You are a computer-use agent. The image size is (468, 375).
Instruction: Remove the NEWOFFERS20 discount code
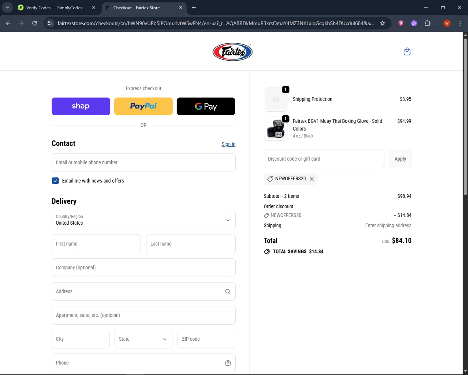pos(311,179)
